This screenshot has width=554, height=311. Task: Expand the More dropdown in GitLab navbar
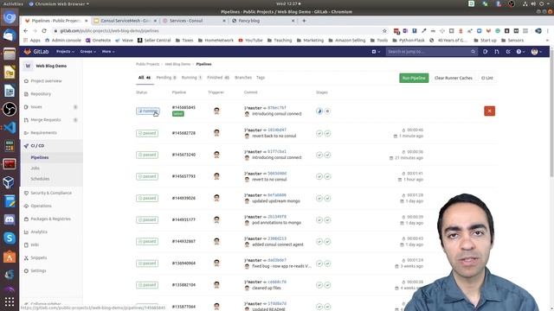click(107, 52)
